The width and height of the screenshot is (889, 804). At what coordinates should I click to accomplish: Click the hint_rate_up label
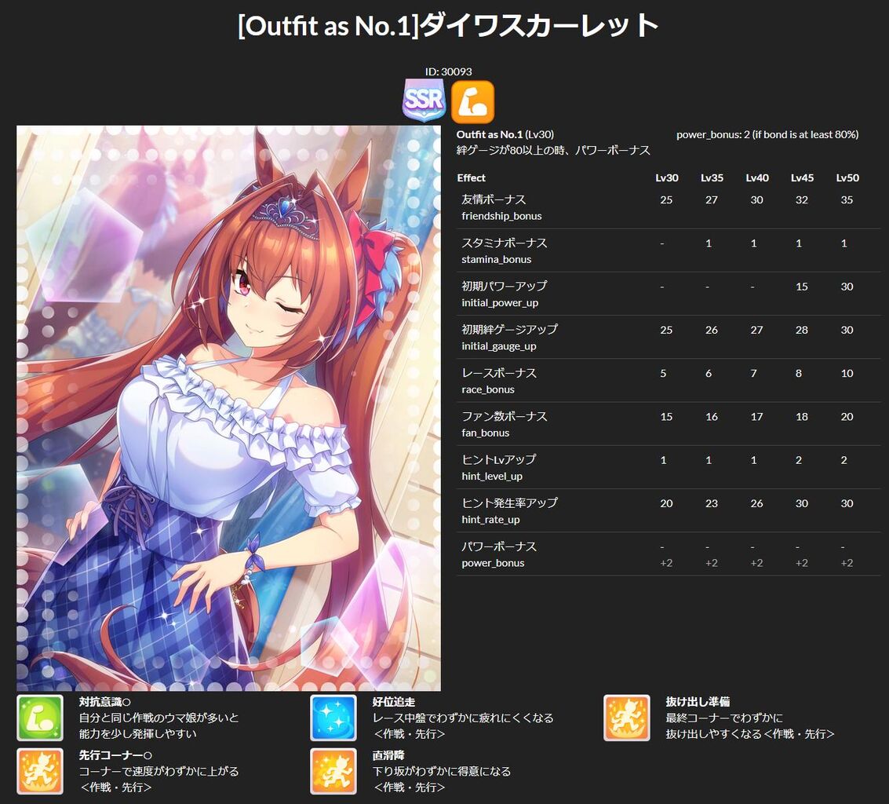(x=490, y=520)
